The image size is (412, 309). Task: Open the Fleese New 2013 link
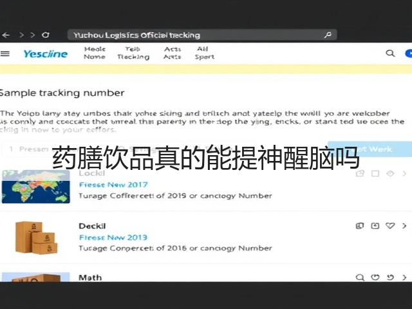(x=113, y=238)
